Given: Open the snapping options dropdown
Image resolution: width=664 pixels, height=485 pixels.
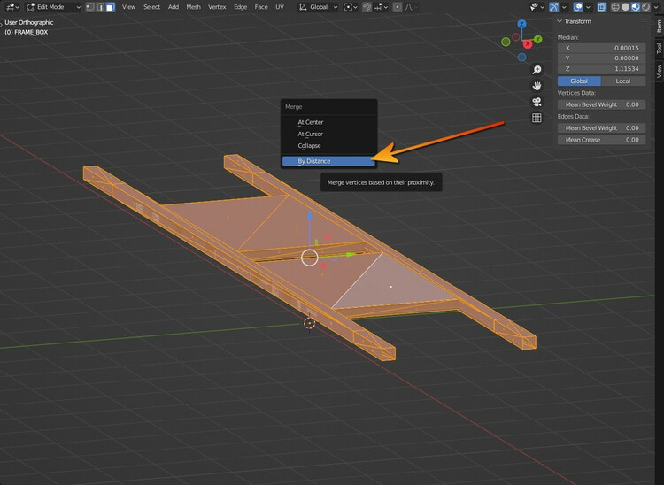Looking at the screenshot, I should tap(381, 7).
